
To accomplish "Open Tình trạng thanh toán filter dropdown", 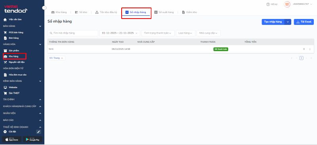I will 158,33.
